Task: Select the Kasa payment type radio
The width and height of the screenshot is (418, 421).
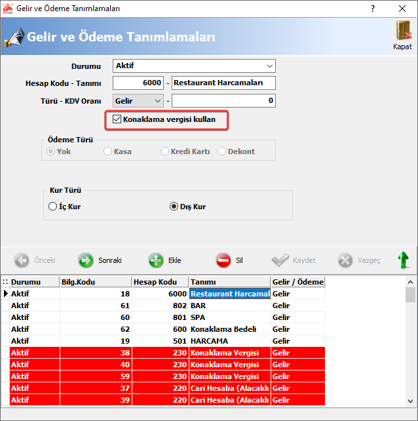Action: [x=107, y=151]
